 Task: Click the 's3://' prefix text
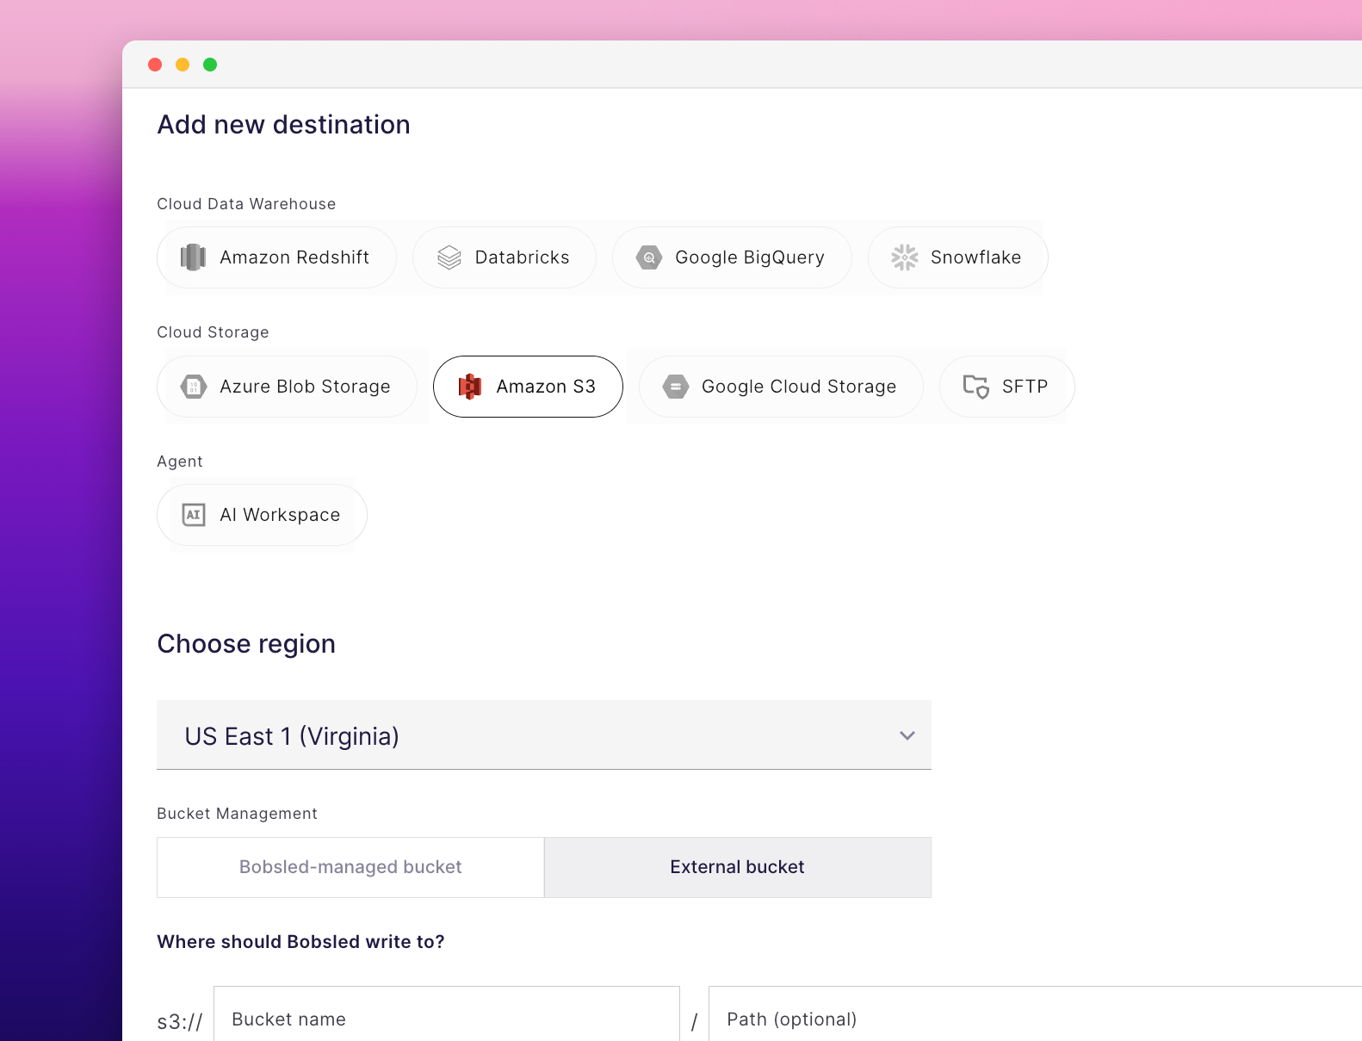pos(180,1022)
